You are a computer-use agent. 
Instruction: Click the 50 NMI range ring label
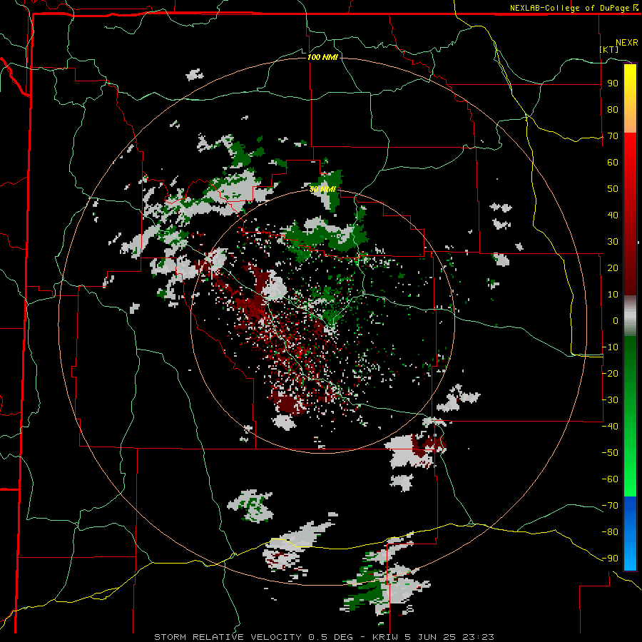point(322,189)
